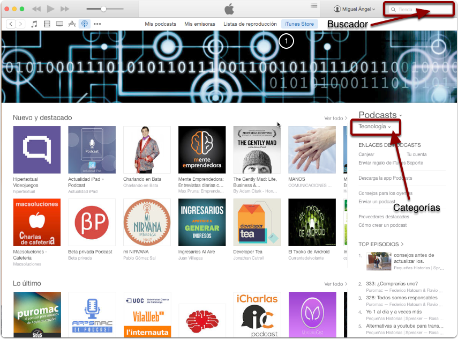Click the Enviar un podcast link
This screenshot has width=458, height=339.
tap(377, 202)
